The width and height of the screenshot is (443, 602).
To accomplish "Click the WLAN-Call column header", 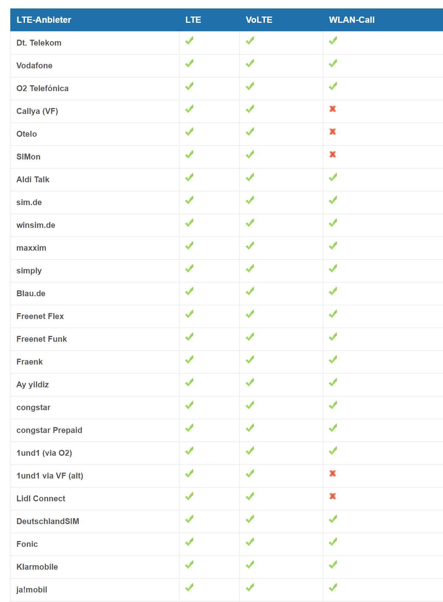I will [352, 20].
